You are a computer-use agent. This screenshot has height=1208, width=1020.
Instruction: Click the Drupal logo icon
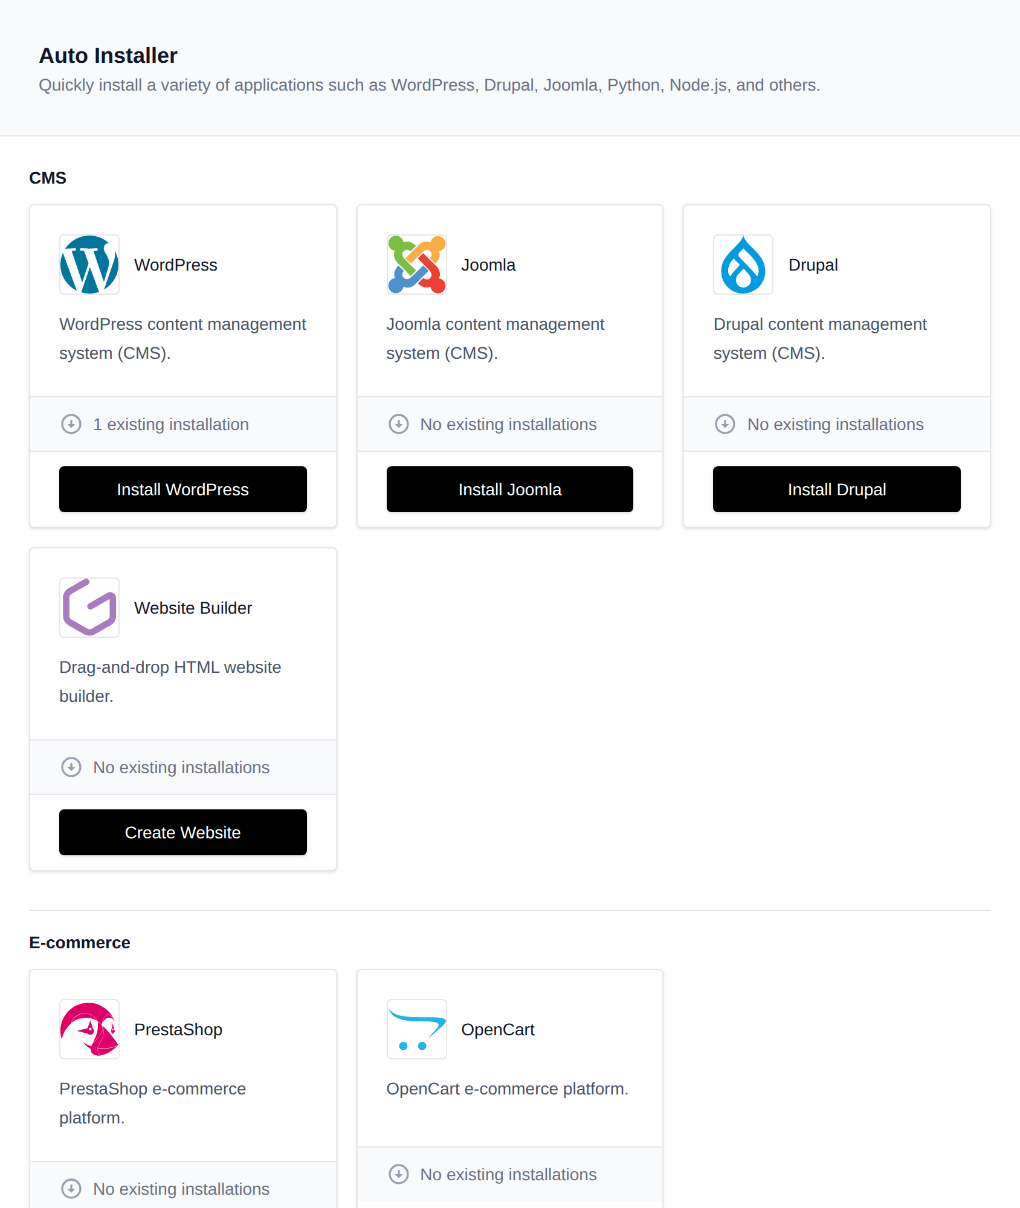743,265
